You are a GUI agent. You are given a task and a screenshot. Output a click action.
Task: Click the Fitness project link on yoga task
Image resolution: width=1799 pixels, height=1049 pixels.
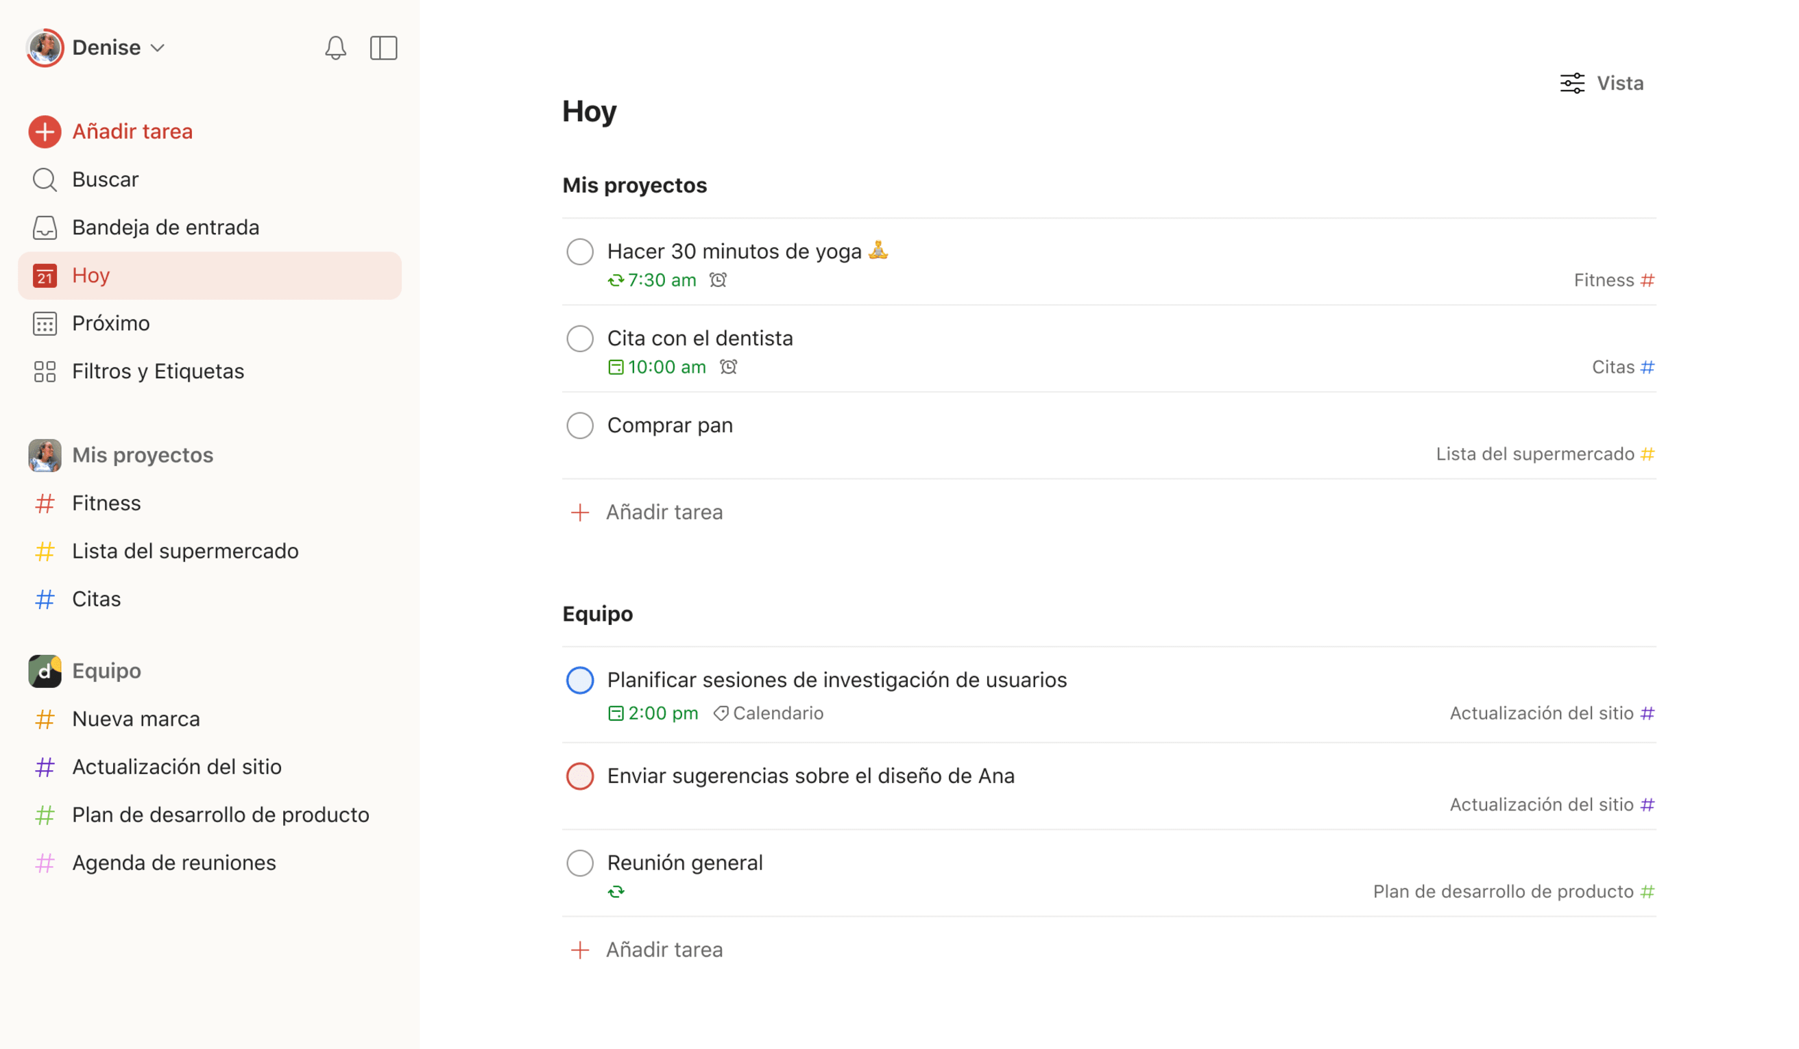tap(1613, 280)
